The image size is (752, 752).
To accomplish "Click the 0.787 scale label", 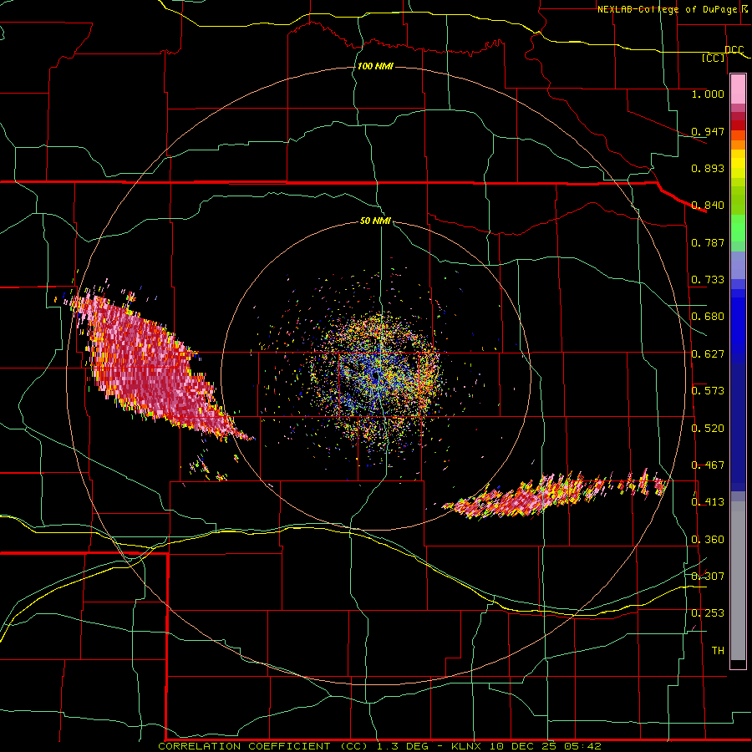I will 708,242.
